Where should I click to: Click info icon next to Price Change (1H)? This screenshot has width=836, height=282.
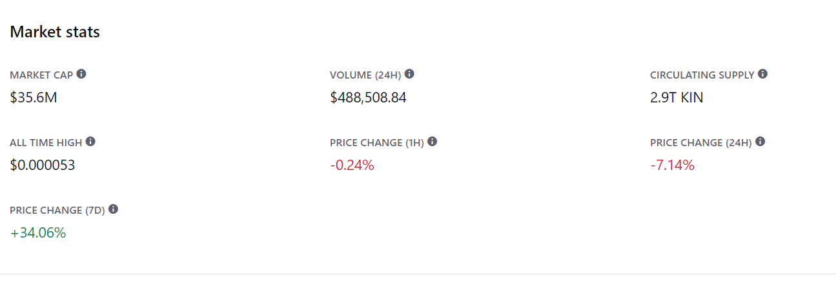click(432, 142)
